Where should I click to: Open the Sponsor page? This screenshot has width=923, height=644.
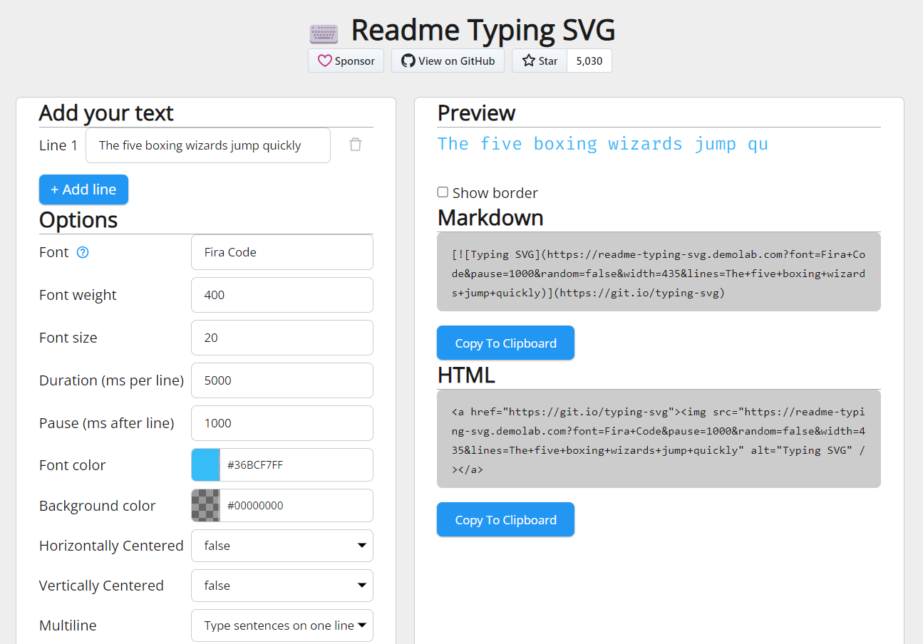coord(346,61)
